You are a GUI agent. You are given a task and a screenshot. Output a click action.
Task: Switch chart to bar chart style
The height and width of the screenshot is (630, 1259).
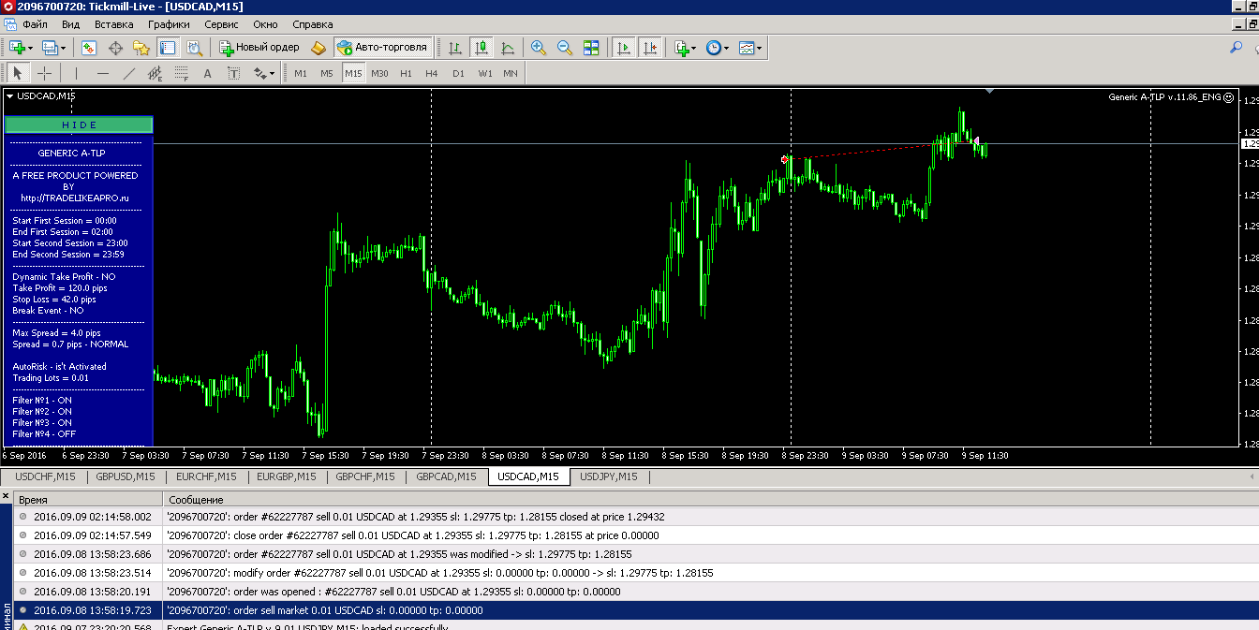click(455, 47)
